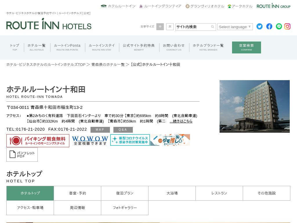
Task: Click the Q&A button
Action: tap(123, 130)
